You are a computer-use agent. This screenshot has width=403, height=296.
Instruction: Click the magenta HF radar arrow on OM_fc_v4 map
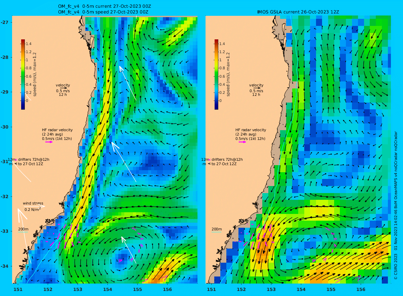click(x=49, y=142)
